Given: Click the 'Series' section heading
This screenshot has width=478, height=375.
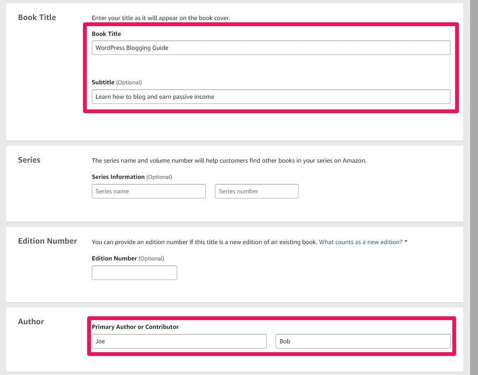Looking at the screenshot, I should tap(29, 160).
